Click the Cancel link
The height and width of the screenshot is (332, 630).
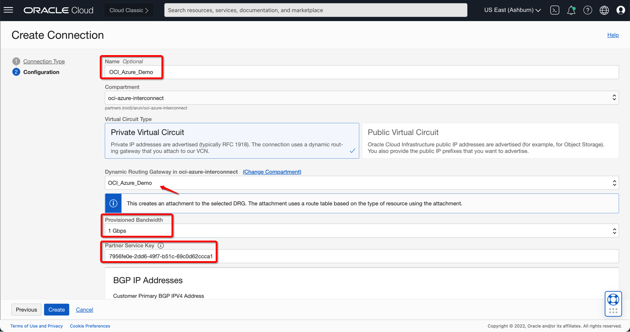click(x=84, y=310)
